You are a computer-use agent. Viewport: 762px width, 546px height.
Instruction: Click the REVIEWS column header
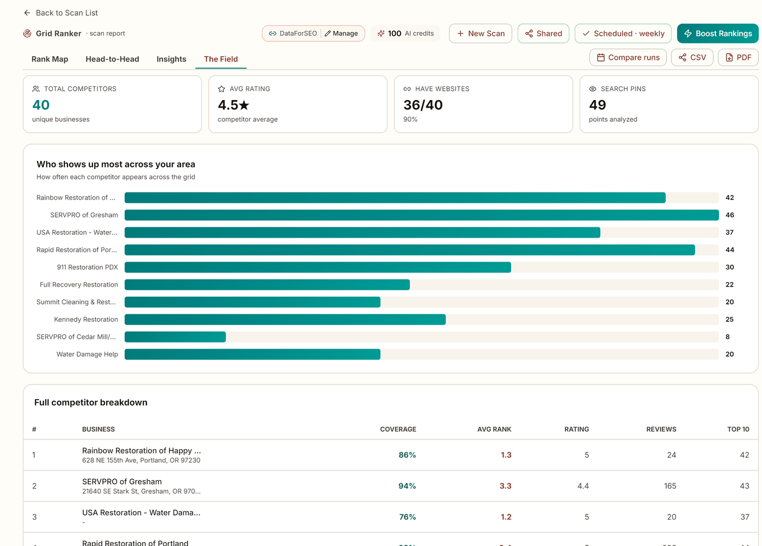[661, 430]
